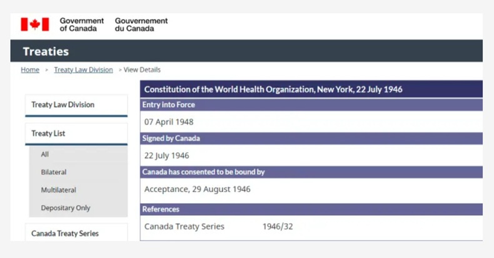Viewport: 494px width, 258px height.
Task: Click the Treaties banner heading
Action: (x=46, y=51)
